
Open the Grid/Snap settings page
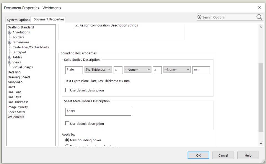coord(15,82)
